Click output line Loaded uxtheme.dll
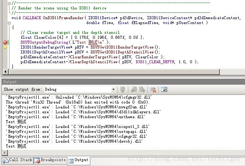Image resolution: width=245 pixels, height=166 pixels. point(76,117)
